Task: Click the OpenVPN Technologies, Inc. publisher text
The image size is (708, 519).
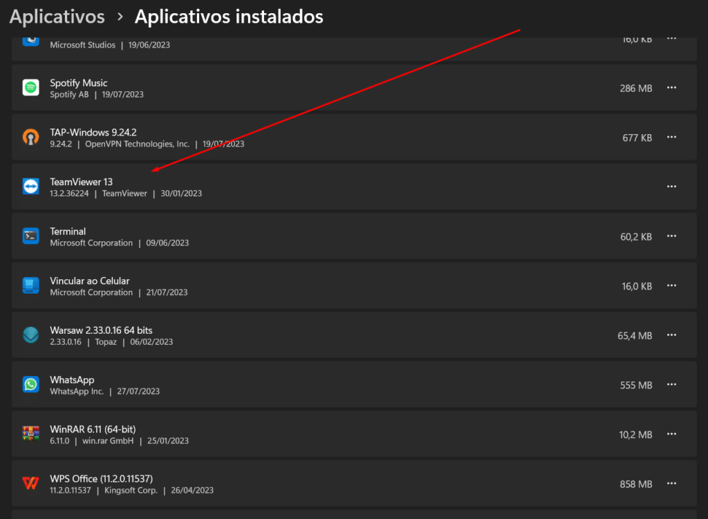Action: pos(138,144)
